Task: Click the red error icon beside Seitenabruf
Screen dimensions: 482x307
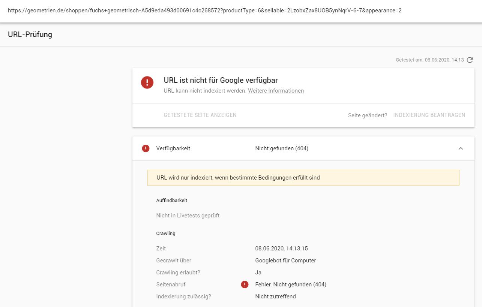Action: pos(245,285)
